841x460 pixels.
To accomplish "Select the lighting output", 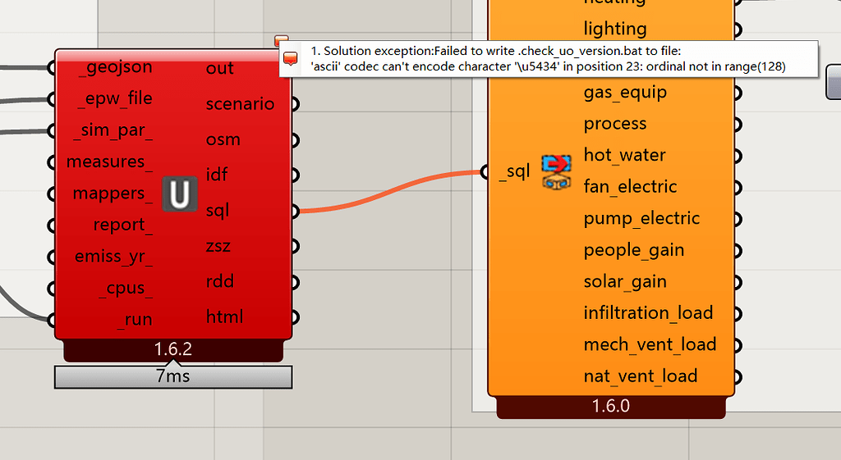I will click(615, 29).
